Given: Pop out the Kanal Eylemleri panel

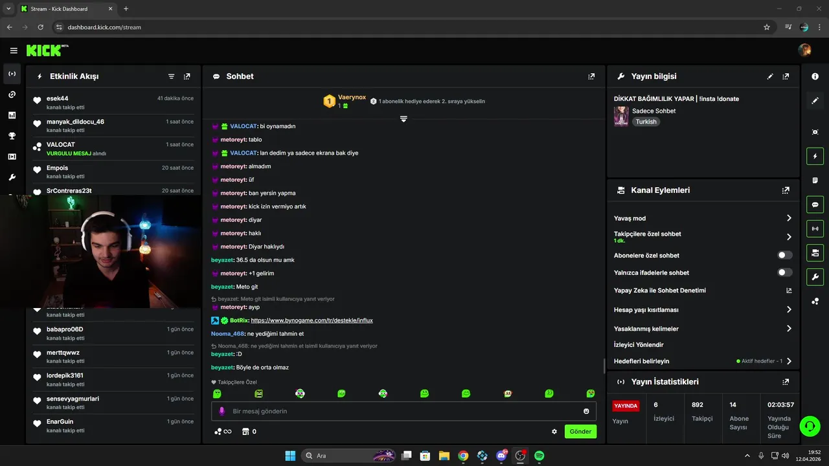Looking at the screenshot, I should pos(786,190).
